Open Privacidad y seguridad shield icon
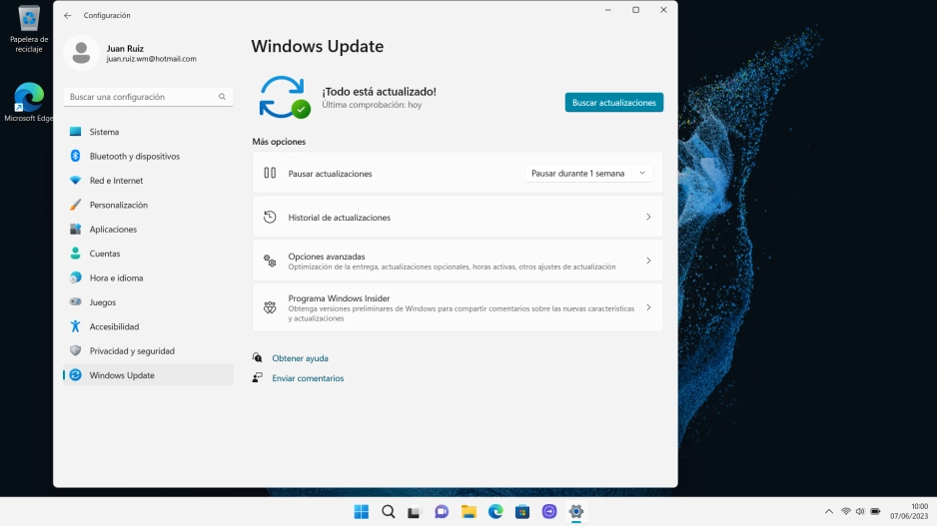 (75, 351)
